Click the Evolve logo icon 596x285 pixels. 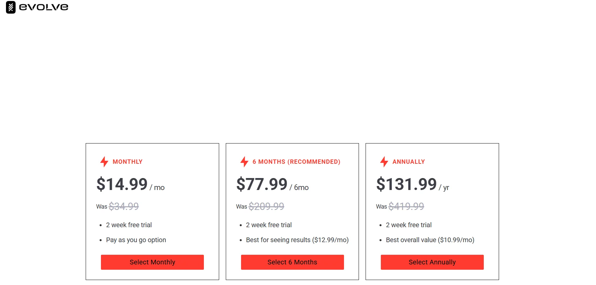click(x=11, y=7)
